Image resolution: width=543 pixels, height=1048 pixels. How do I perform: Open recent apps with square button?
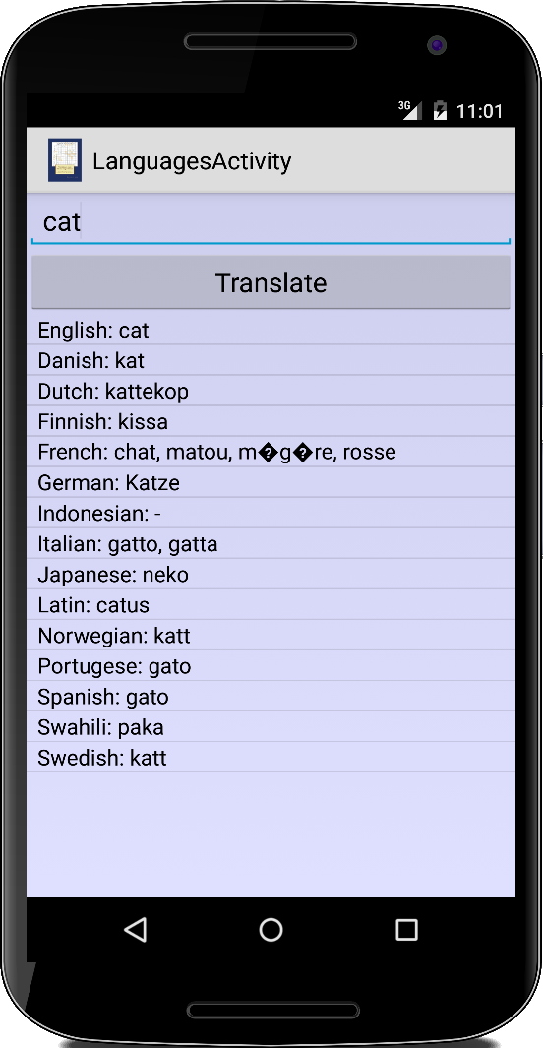[406, 930]
